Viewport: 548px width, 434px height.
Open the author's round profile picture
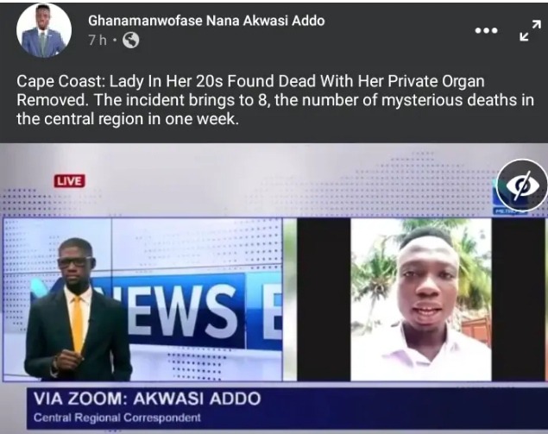click(x=44, y=31)
